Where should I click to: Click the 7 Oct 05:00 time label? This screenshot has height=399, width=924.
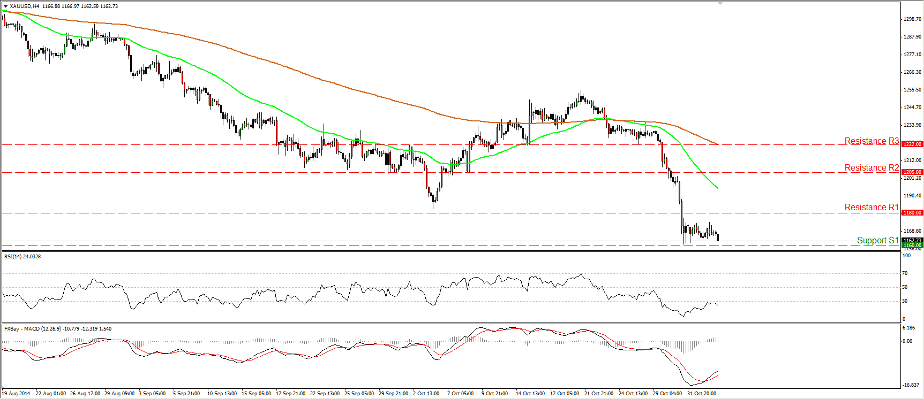coord(461,394)
